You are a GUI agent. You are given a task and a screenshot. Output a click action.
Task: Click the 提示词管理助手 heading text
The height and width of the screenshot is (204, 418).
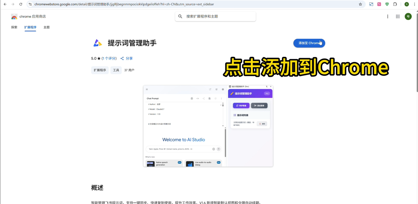click(x=132, y=43)
